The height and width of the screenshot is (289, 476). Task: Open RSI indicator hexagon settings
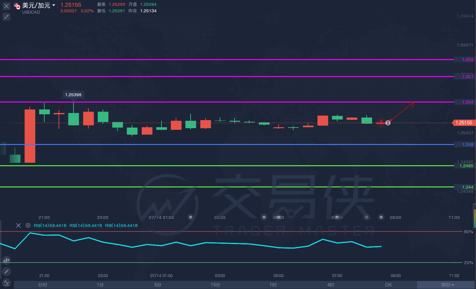click(x=28, y=225)
